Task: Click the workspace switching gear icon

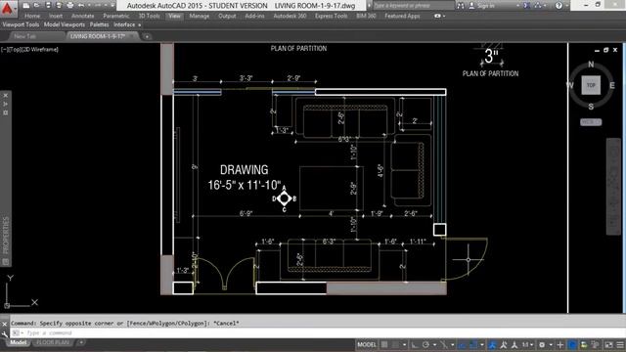Action: (542, 345)
